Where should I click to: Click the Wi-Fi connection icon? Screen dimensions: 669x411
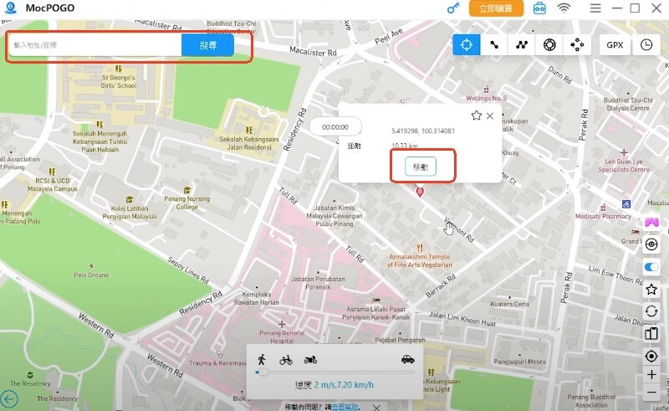pyautogui.click(x=564, y=8)
